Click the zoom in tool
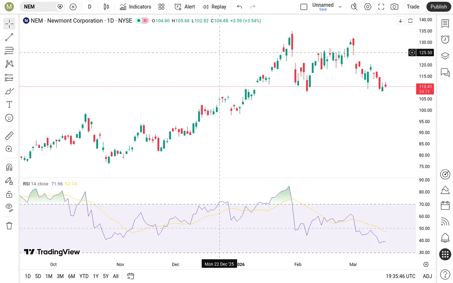 [9, 149]
